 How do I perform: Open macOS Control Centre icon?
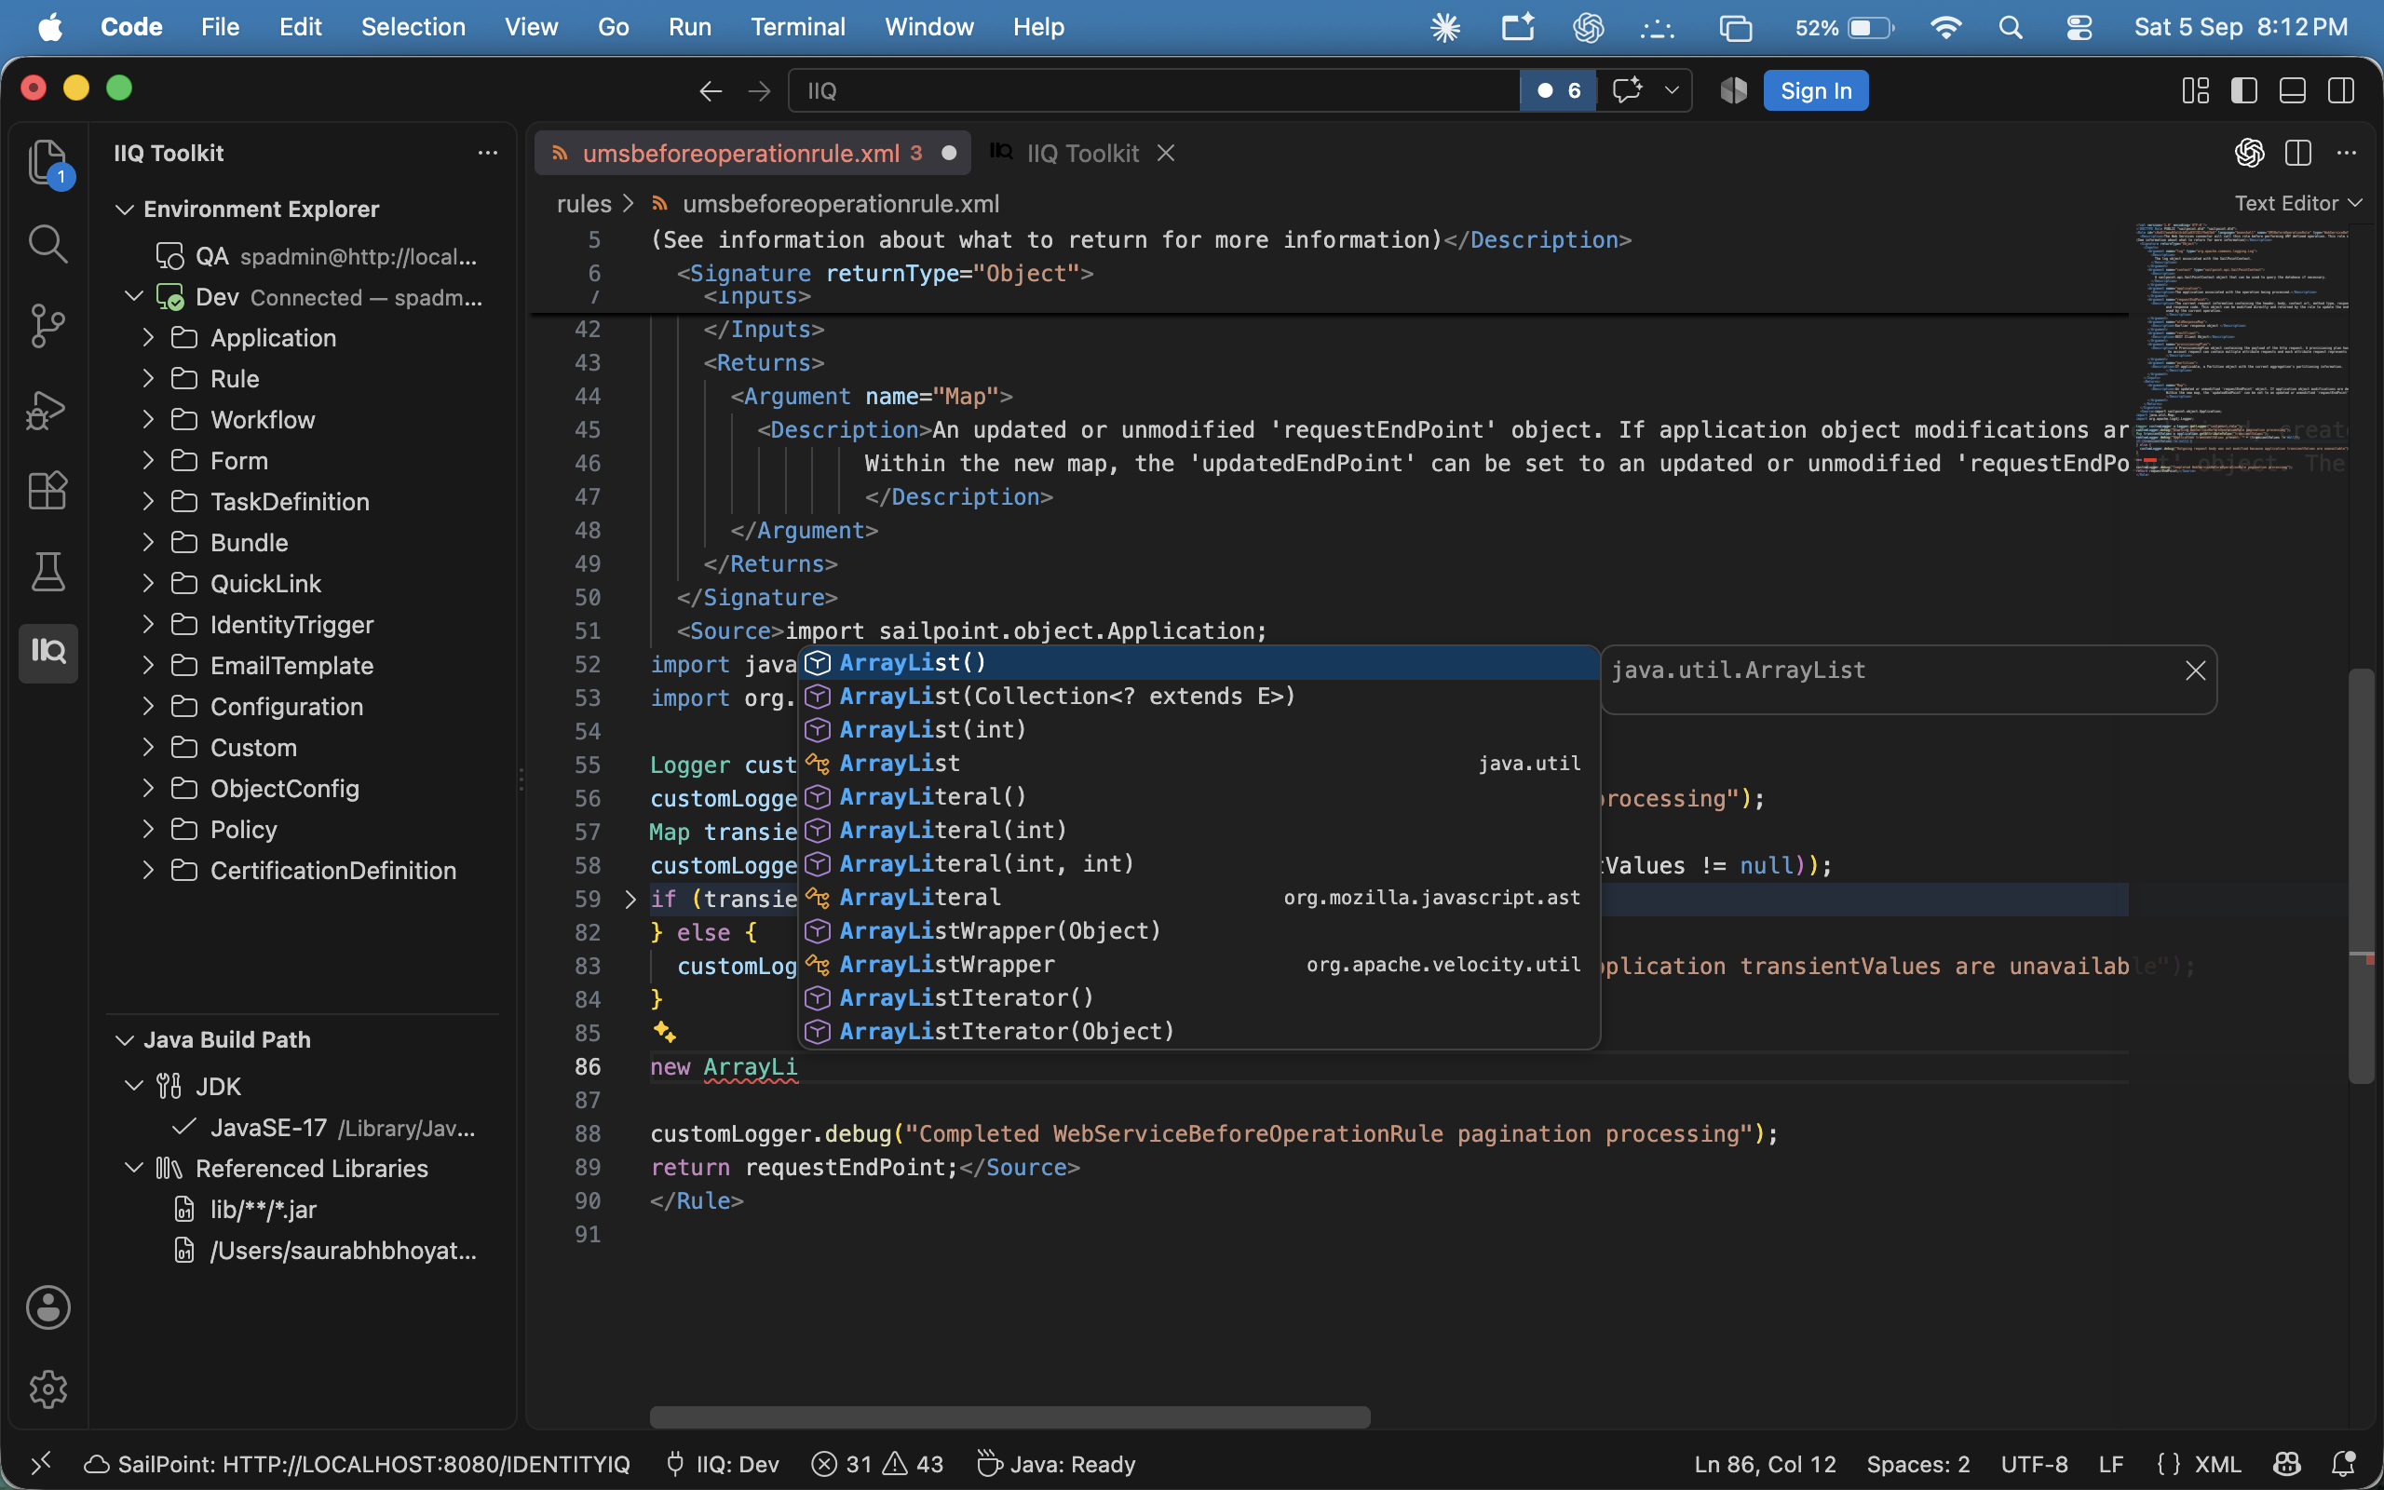[x=2079, y=27]
